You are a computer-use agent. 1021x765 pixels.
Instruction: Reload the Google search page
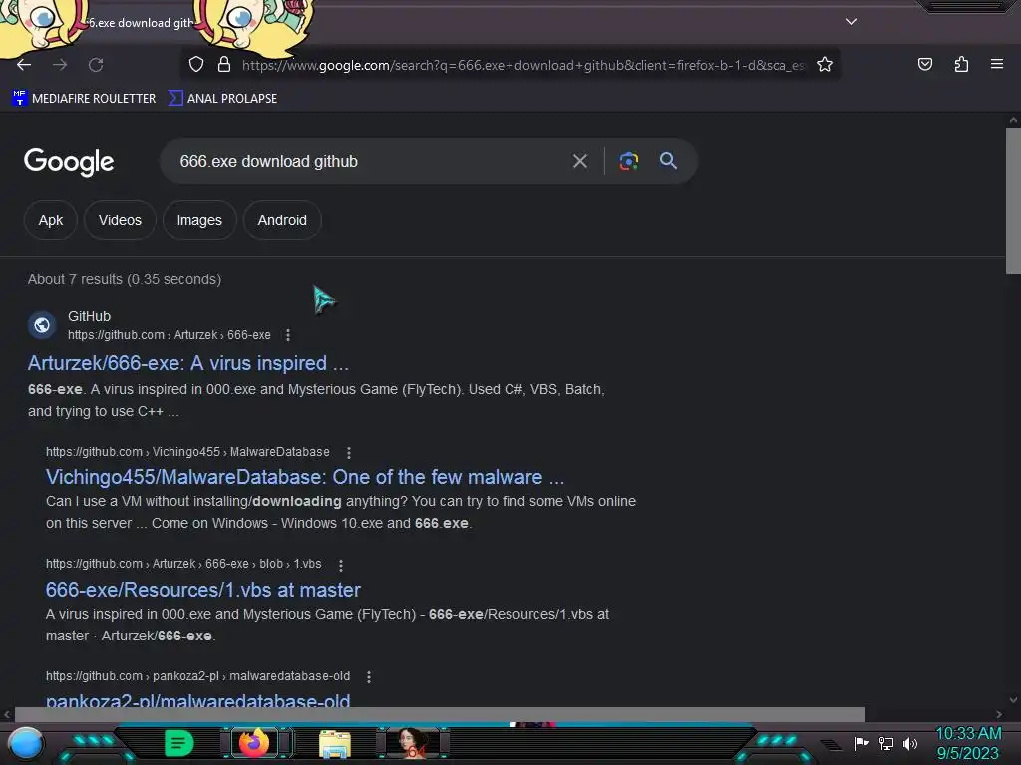coord(96,65)
